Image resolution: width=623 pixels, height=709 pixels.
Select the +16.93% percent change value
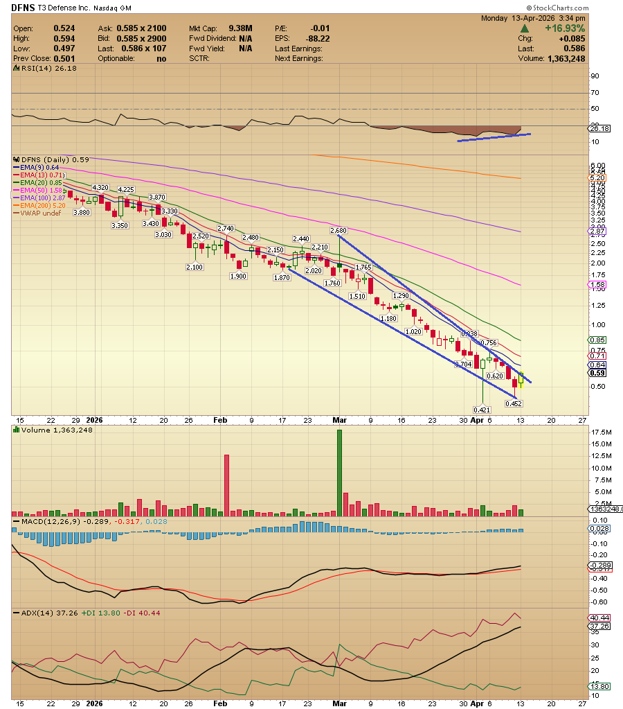pos(565,28)
